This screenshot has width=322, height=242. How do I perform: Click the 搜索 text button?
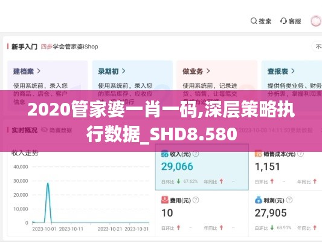coord(265,21)
